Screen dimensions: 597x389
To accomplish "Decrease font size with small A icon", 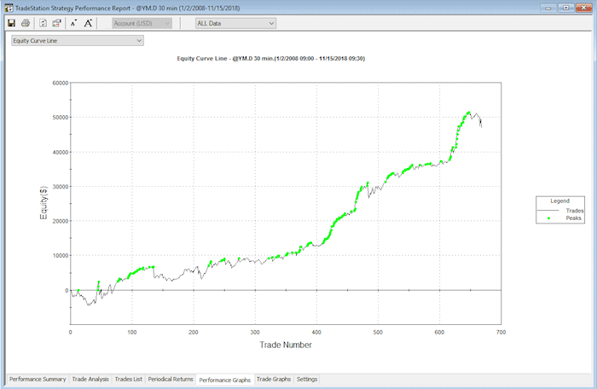I will (x=74, y=23).
